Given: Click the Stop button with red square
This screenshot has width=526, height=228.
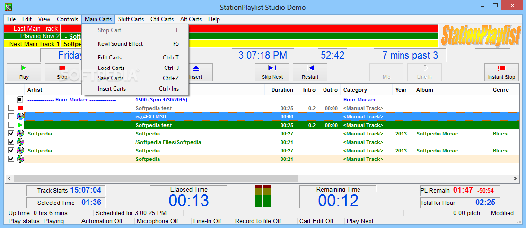Looking at the screenshot, I should [61, 72].
